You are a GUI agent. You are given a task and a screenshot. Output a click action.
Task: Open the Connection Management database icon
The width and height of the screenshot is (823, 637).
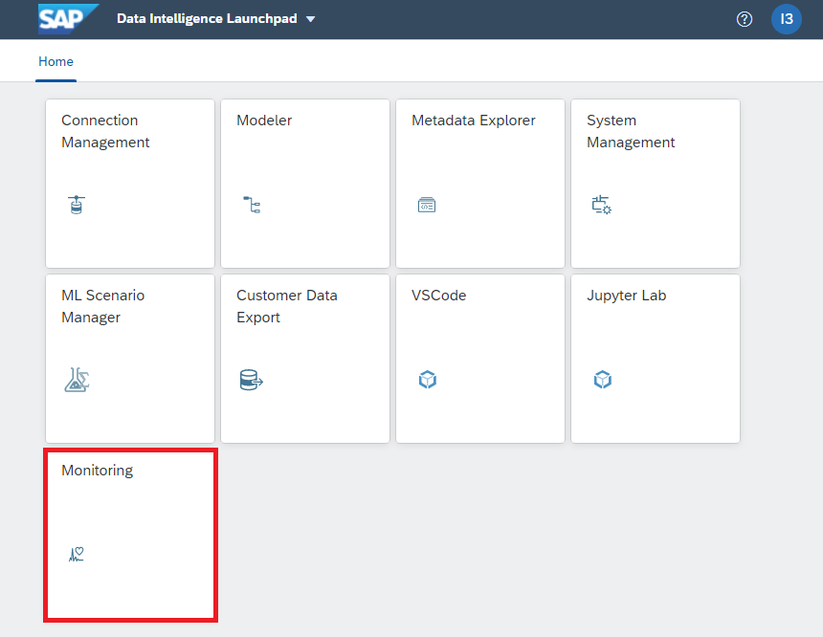click(x=77, y=205)
